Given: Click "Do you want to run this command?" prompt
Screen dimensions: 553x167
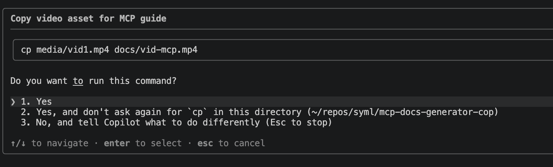Looking at the screenshot, I should pos(94,81).
